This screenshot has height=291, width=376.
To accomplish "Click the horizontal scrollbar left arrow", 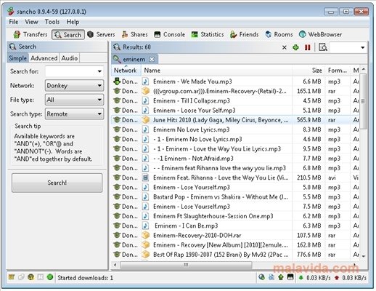I will (x=115, y=265).
